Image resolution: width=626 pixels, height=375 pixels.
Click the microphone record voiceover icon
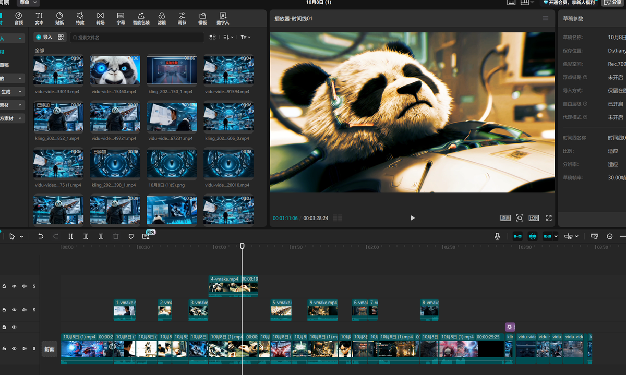tap(497, 236)
